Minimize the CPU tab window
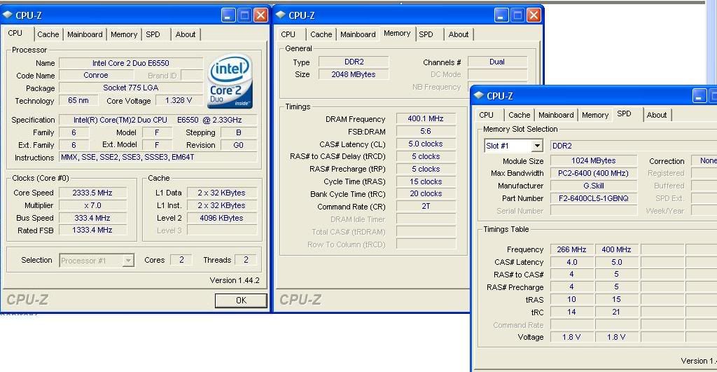The width and height of the screenshot is (717, 372). [229, 15]
